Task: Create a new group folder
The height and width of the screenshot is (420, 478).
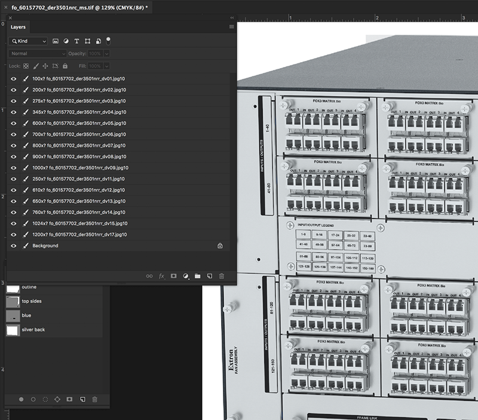Action: (198, 276)
